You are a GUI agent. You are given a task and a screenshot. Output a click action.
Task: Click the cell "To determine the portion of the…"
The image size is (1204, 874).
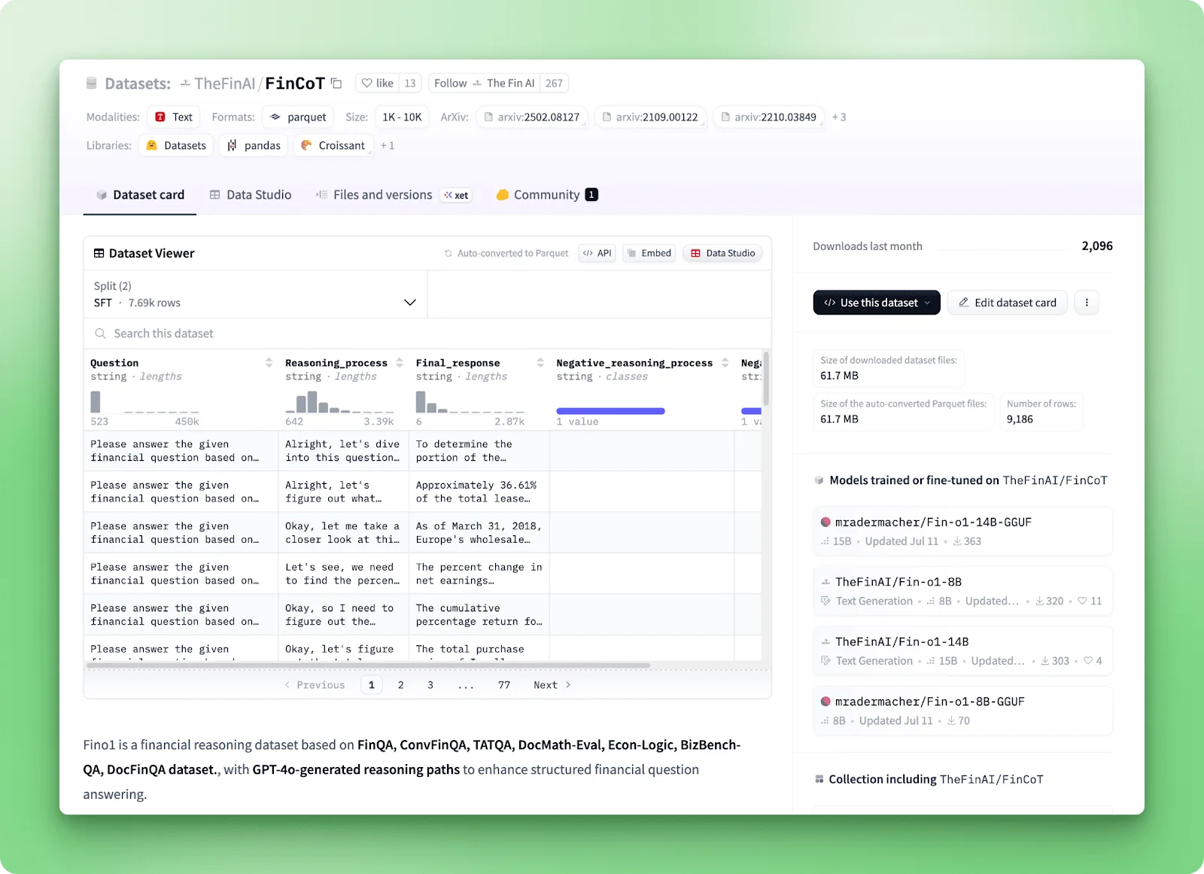(479, 451)
